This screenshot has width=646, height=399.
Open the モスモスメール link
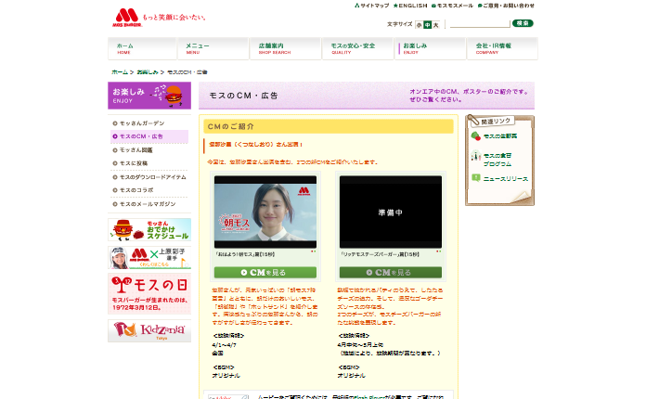click(452, 6)
